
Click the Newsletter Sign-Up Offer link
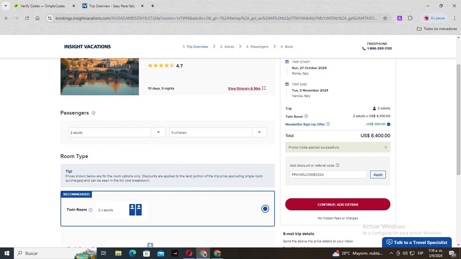click(305, 124)
